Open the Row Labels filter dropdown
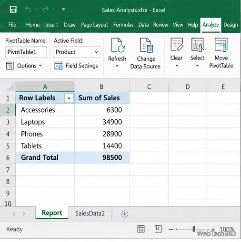This screenshot has width=241, height=242. pos(69,98)
